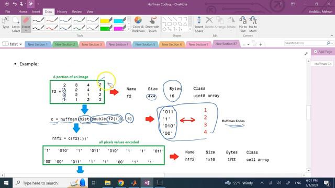Convert Ink to Text
This screenshot has height=188, width=335.
(243, 25)
